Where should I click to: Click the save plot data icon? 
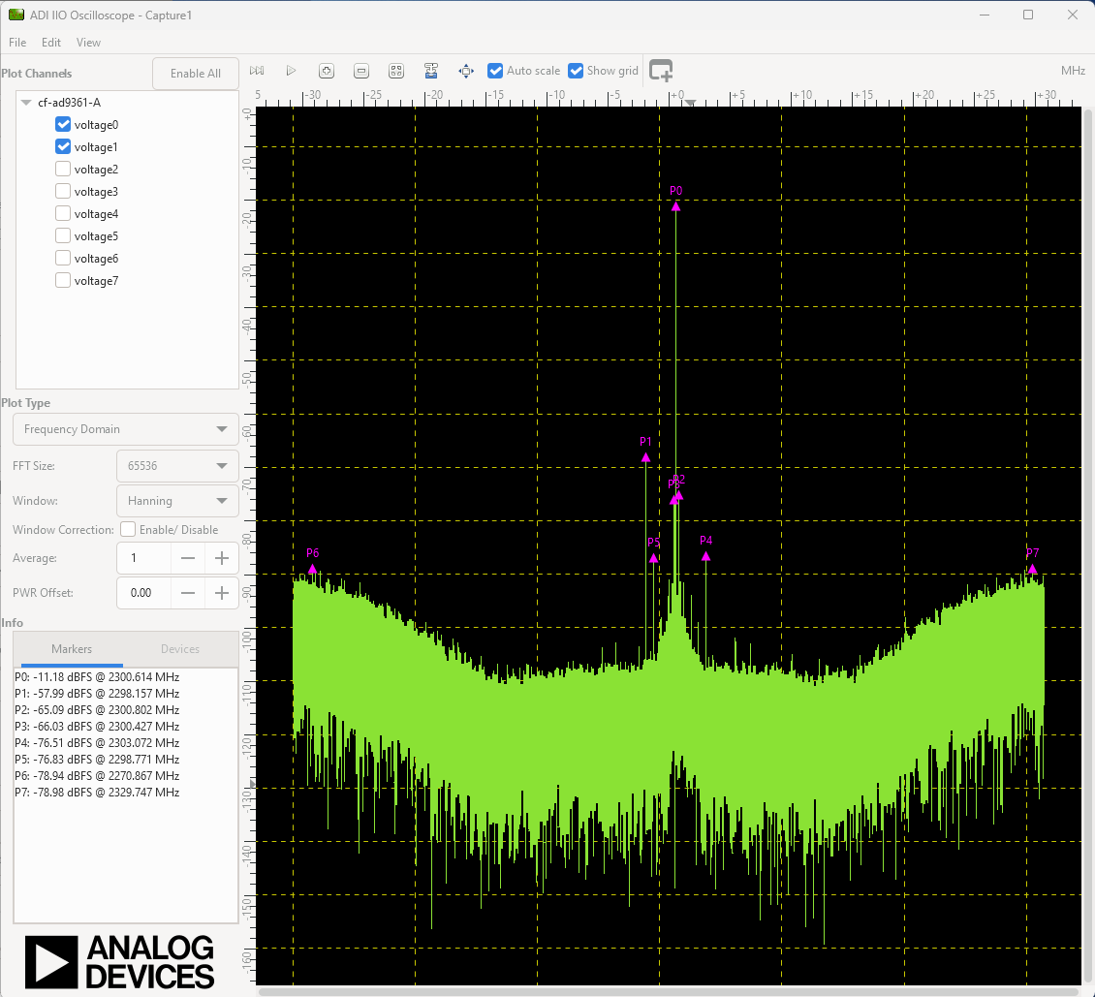coord(431,71)
